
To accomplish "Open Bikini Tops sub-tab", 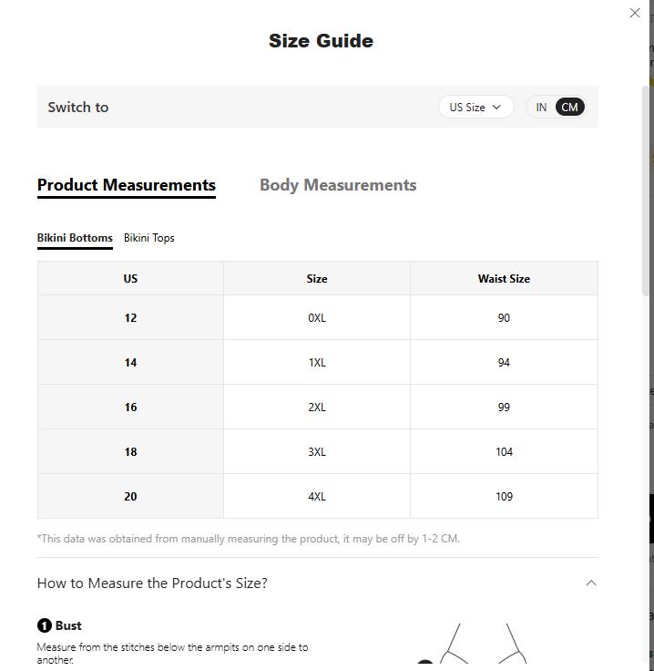I will [149, 238].
